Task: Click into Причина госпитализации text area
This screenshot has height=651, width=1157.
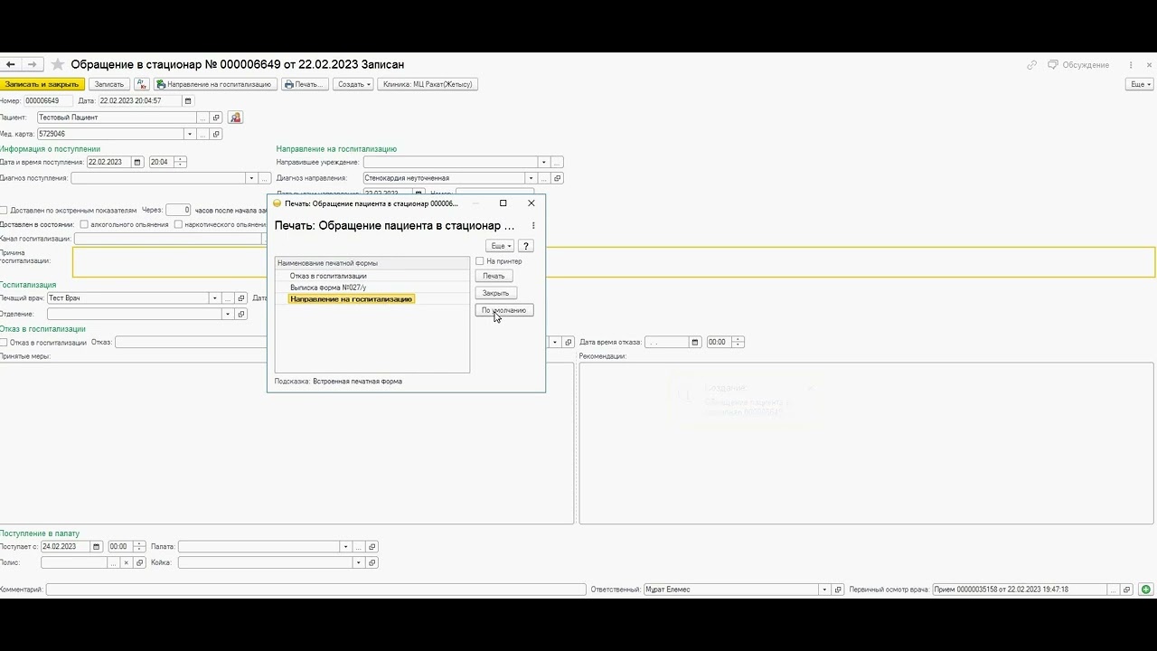Action: [x=614, y=262]
